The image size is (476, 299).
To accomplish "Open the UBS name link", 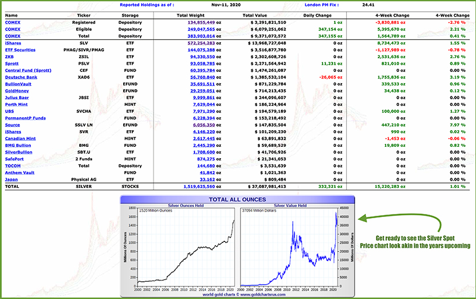I will click(10, 111).
